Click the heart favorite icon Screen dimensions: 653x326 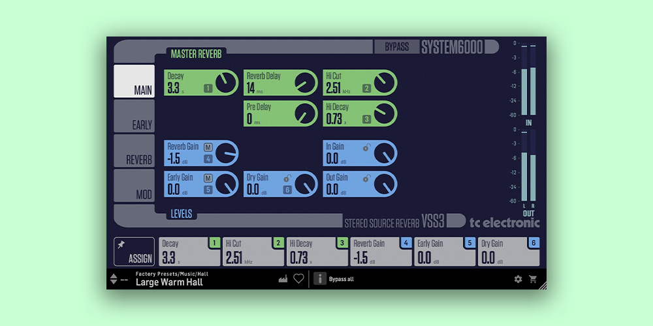click(298, 279)
